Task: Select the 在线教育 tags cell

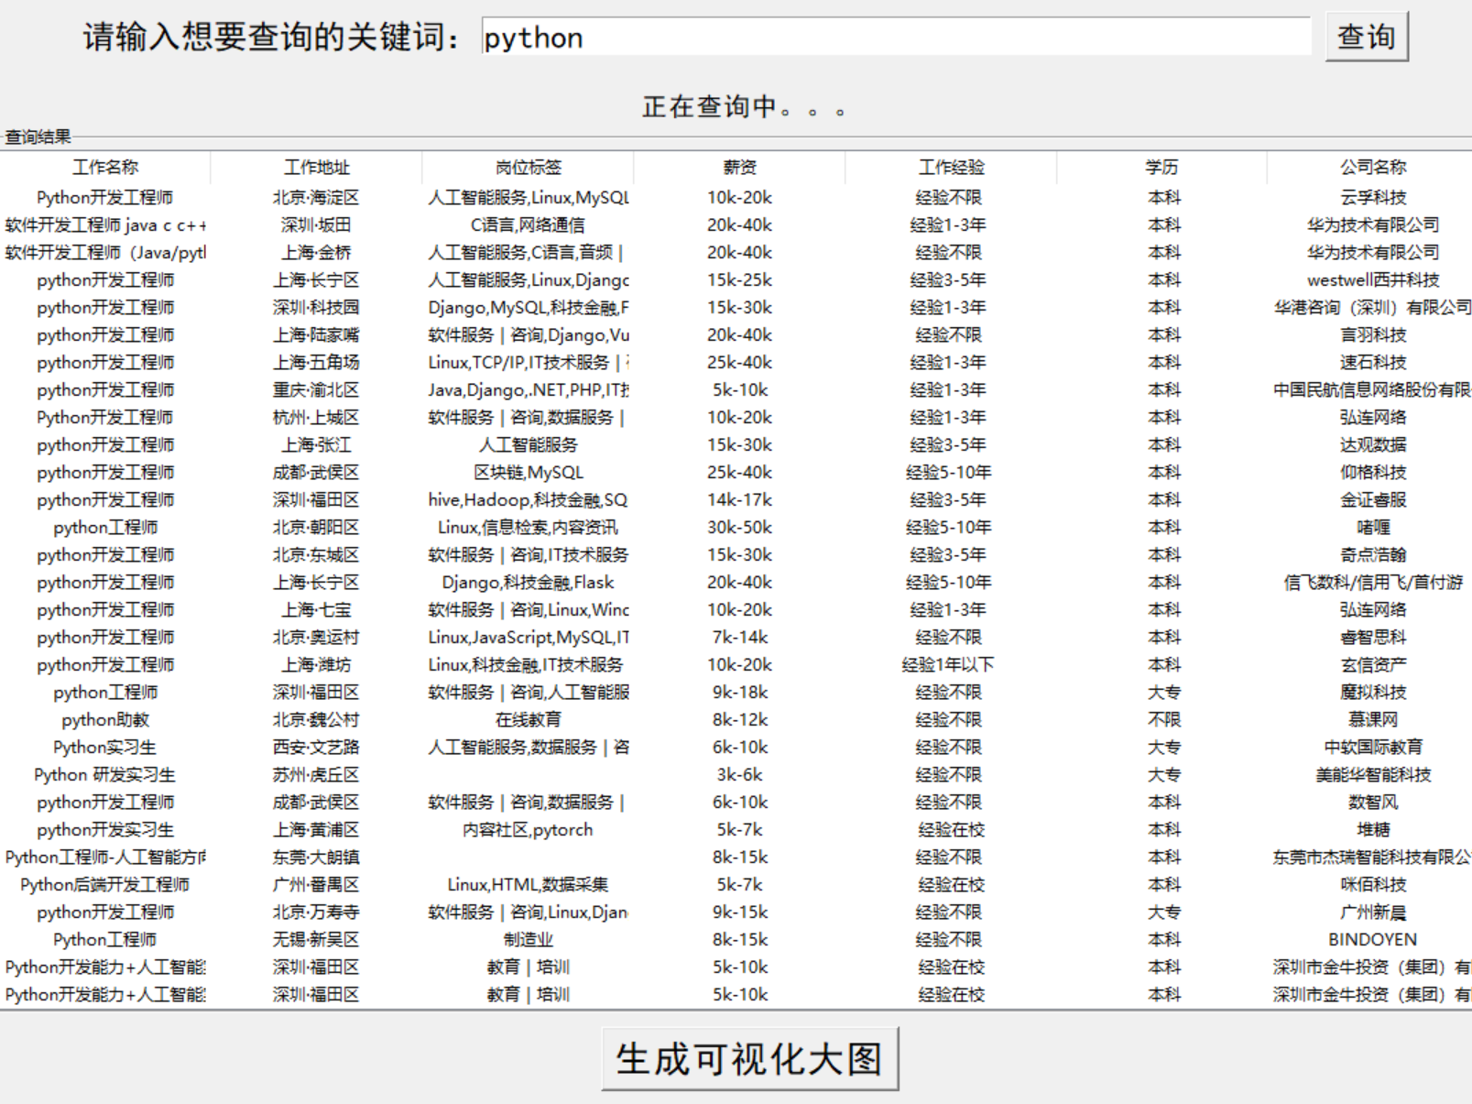Action: click(528, 719)
